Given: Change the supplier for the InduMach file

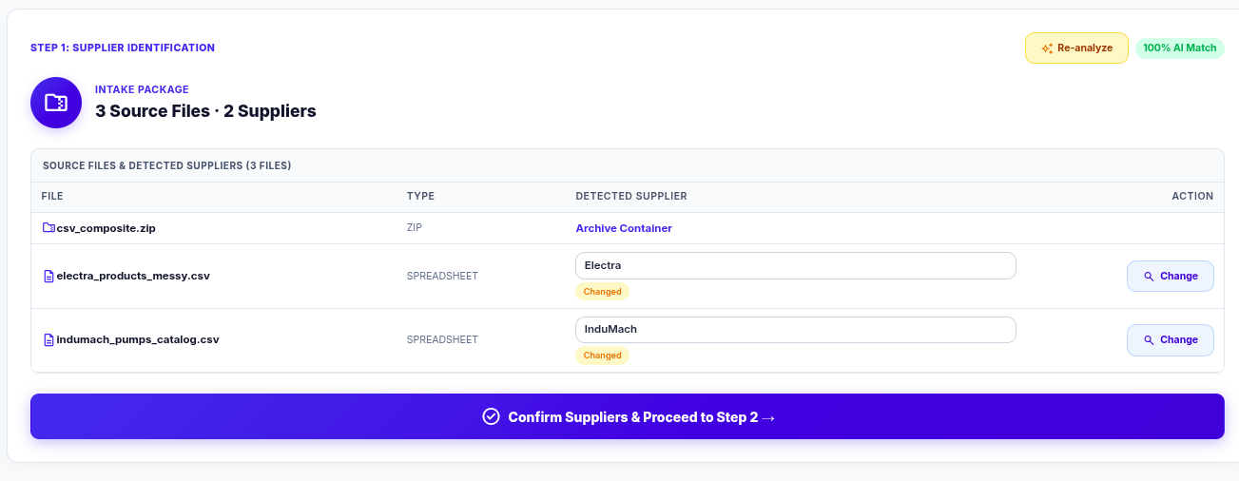Looking at the screenshot, I should coord(1171,340).
